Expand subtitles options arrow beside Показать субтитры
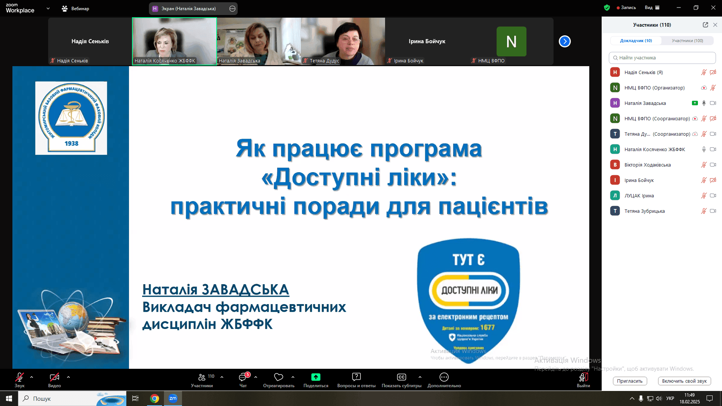 click(x=420, y=377)
